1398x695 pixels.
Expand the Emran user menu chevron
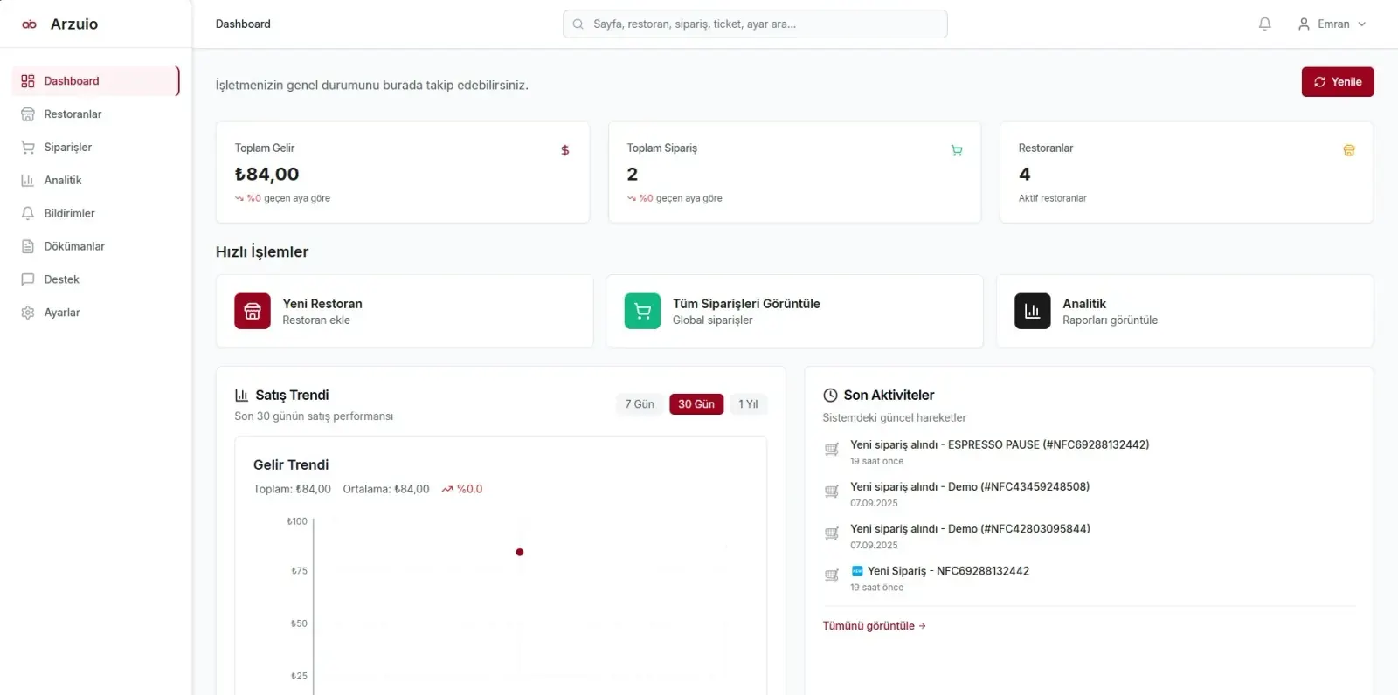coord(1361,24)
